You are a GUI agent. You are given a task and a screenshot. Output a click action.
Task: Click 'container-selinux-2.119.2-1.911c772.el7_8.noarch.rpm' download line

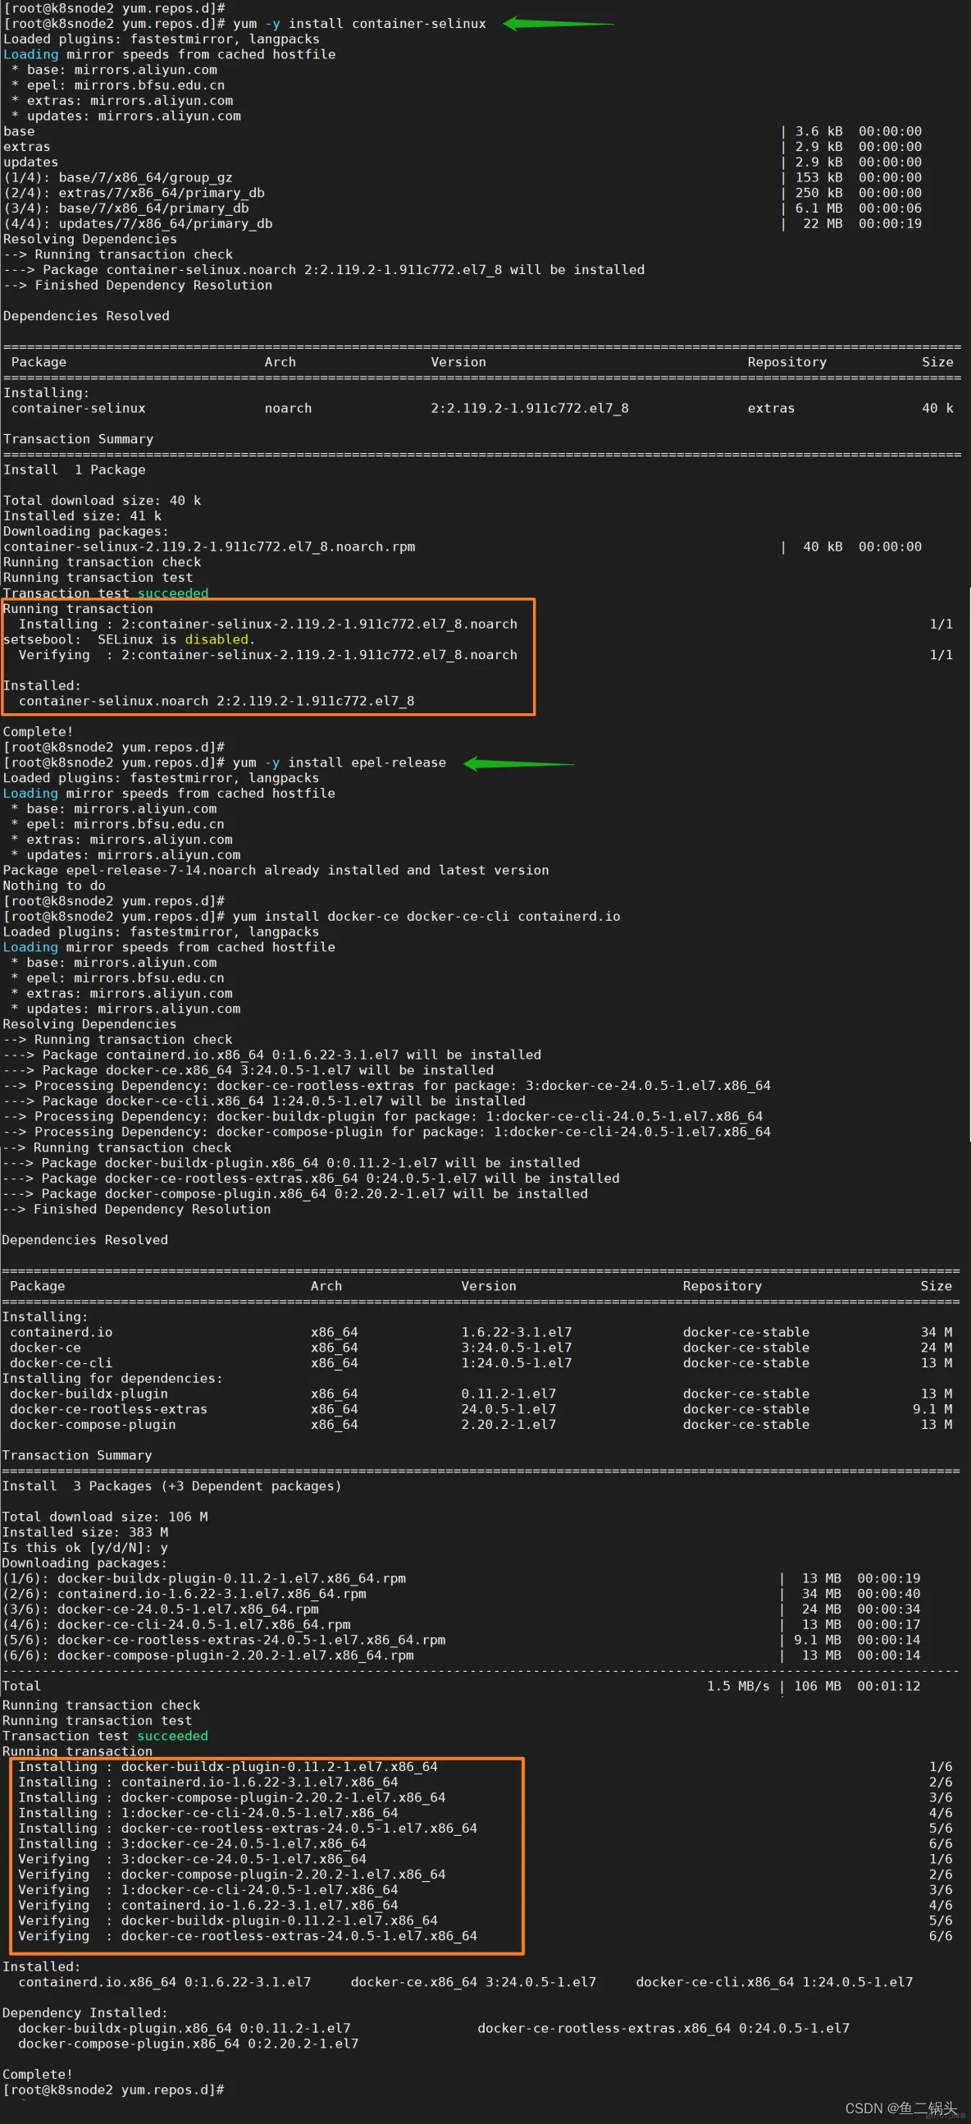[209, 547]
